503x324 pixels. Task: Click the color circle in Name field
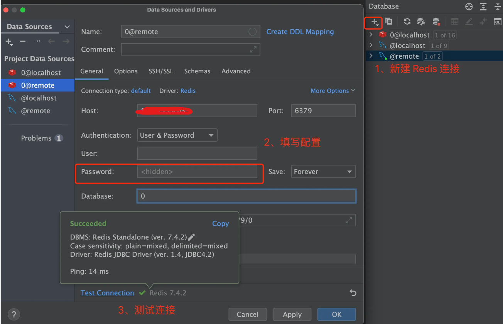tap(252, 32)
